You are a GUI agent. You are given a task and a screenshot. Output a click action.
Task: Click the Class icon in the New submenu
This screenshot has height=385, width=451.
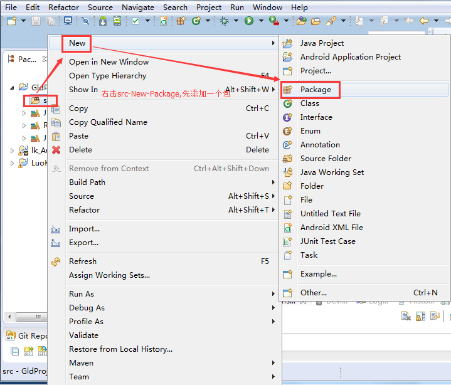click(288, 103)
